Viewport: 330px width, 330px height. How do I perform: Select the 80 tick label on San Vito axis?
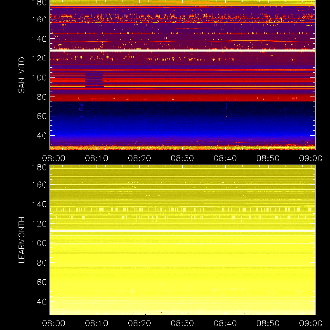point(42,97)
